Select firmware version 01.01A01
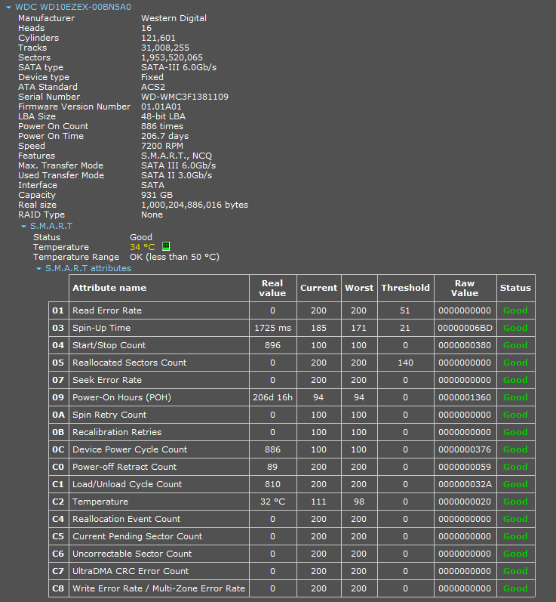This screenshot has width=556, height=602. tap(161, 107)
